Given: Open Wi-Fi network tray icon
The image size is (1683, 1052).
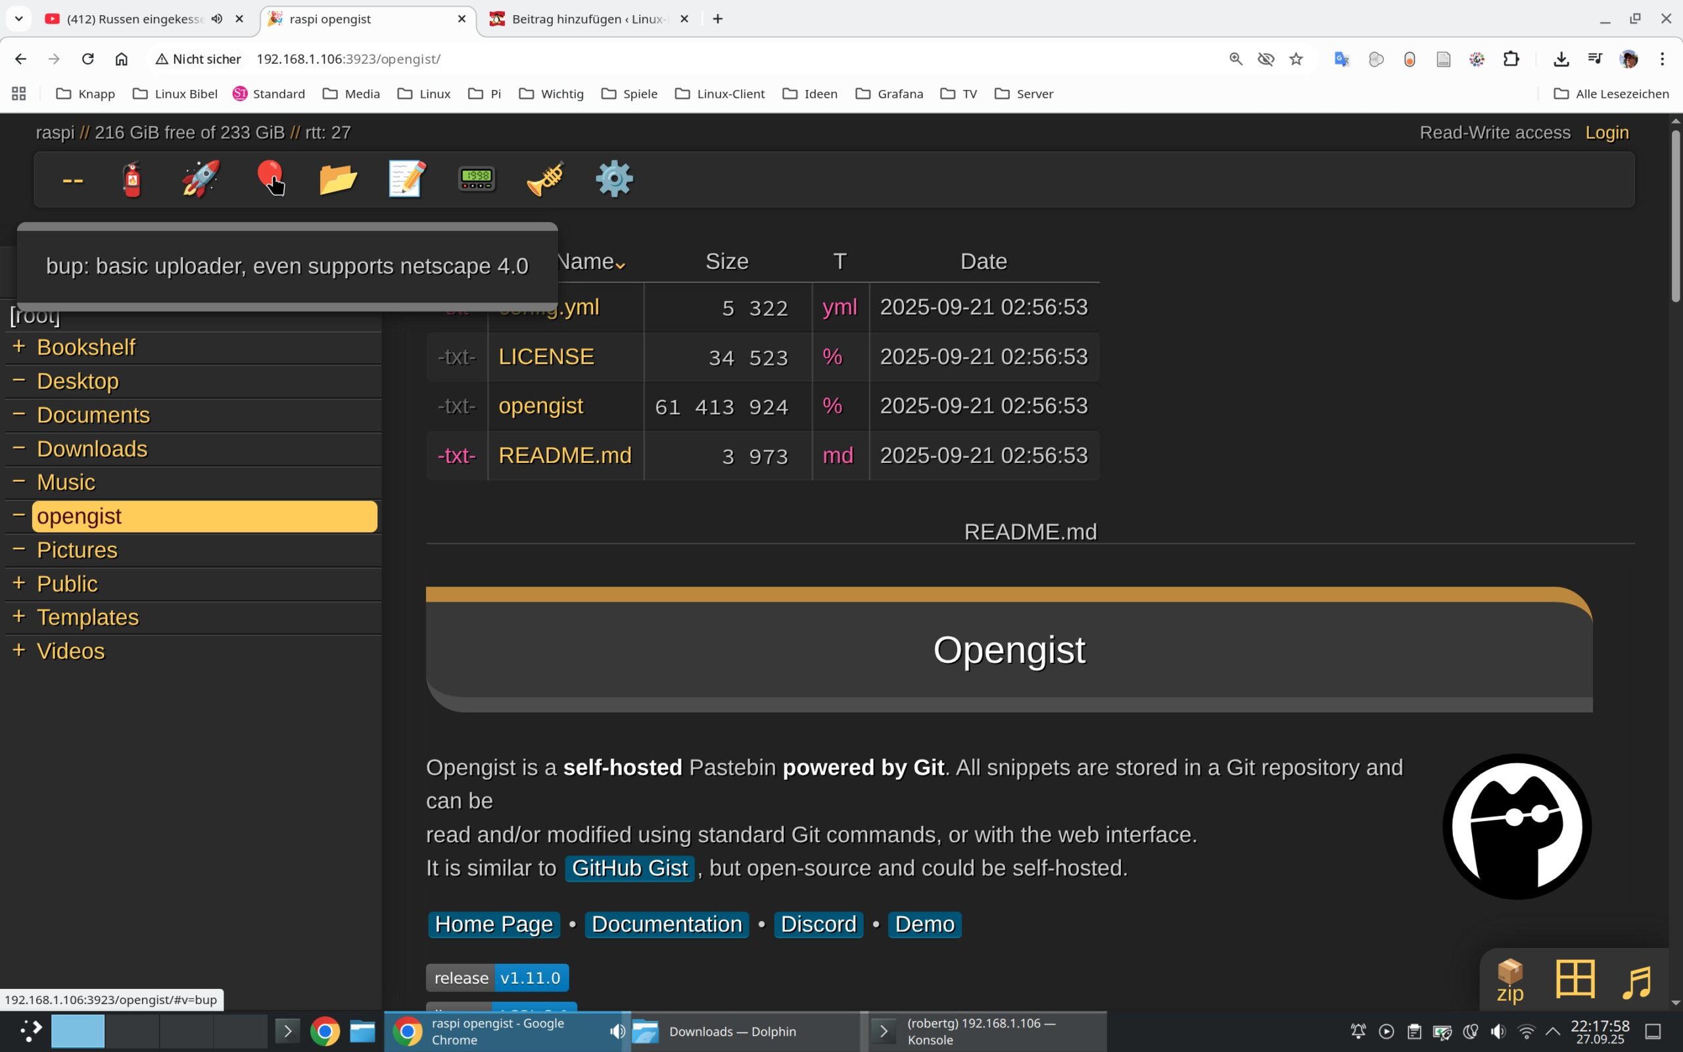Looking at the screenshot, I should 1526,1031.
